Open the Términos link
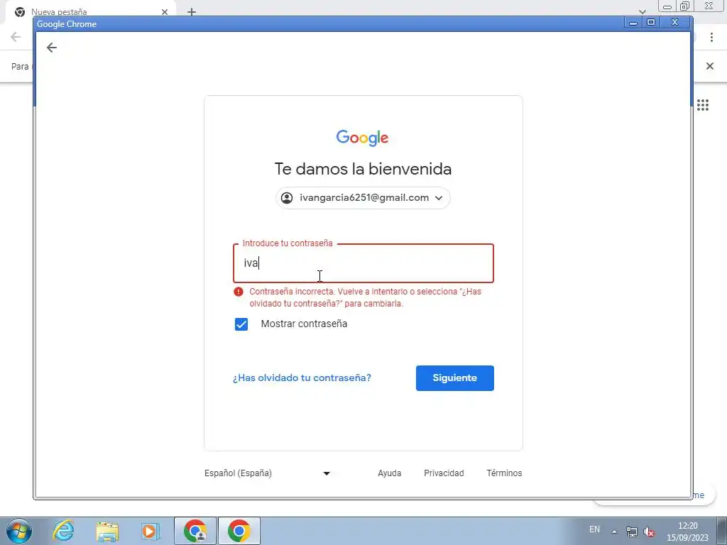Screen dimensions: 727x545 point(504,473)
